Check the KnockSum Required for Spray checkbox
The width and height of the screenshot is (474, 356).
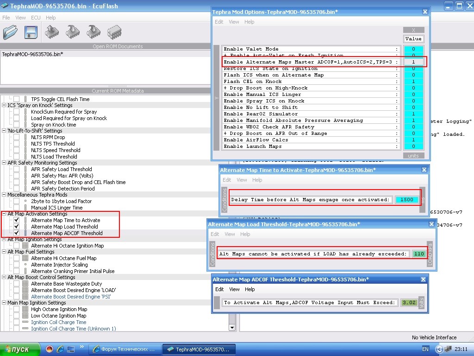pyautogui.click(x=16, y=112)
